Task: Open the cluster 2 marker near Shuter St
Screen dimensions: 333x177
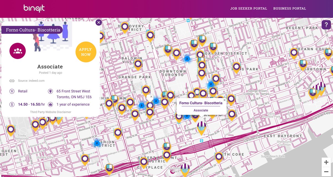Action: click(211, 84)
